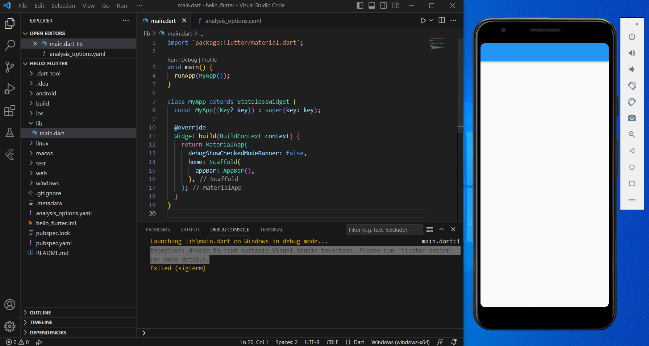
Task: Open the Search view in activity bar
Action: click(10, 45)
